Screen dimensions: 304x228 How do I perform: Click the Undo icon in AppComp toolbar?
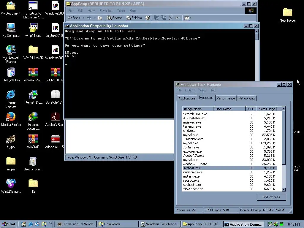point(178,18)
